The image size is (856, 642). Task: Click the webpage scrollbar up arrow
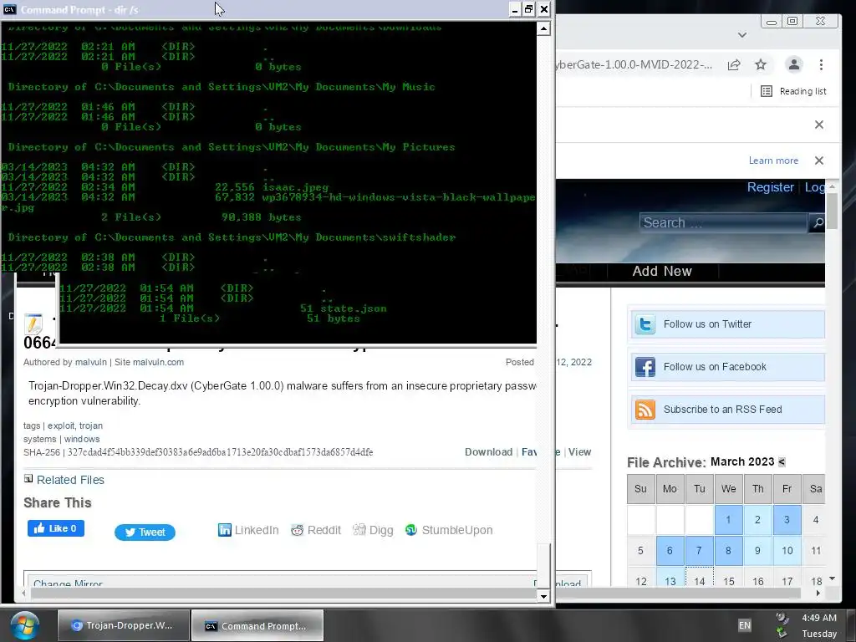(832, 186)
